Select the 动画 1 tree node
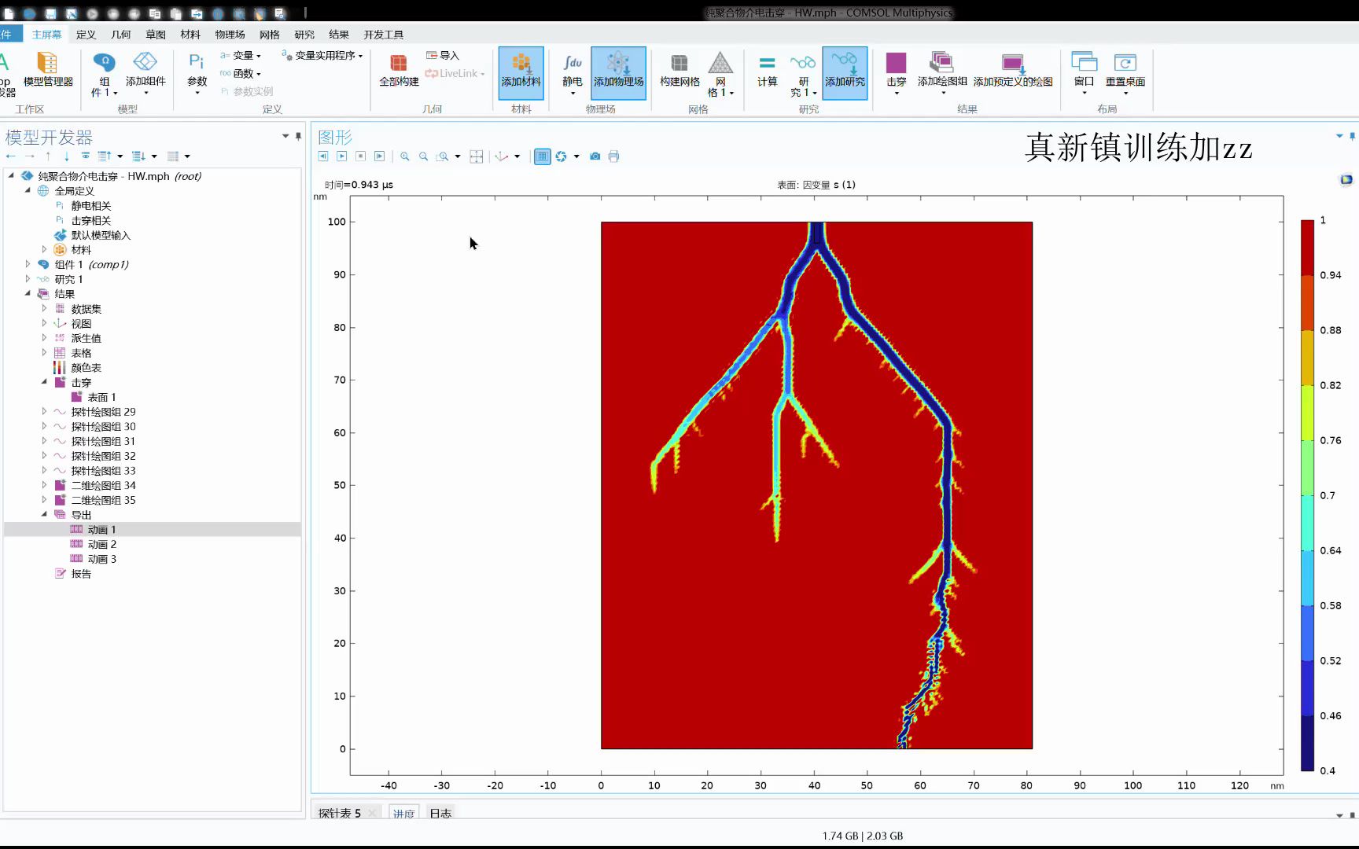The image size is (1359, 849). [101, 530]
